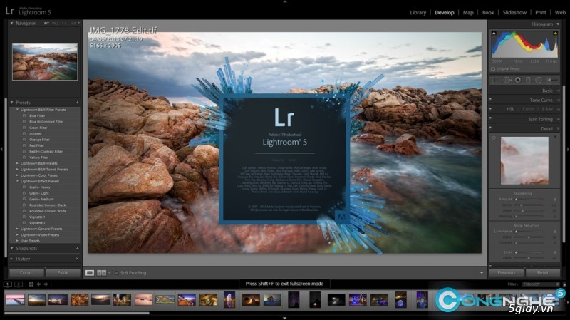The height and width of the screenshot is (320, 570).
Task: Open the Filters Off dropdown
Action: pos(541,284)
